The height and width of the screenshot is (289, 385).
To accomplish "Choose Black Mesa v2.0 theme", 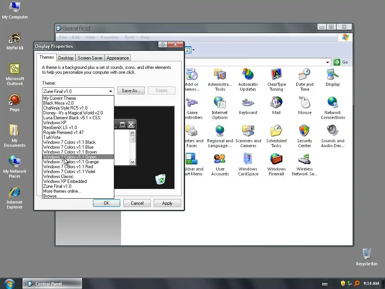I will 78,103.
